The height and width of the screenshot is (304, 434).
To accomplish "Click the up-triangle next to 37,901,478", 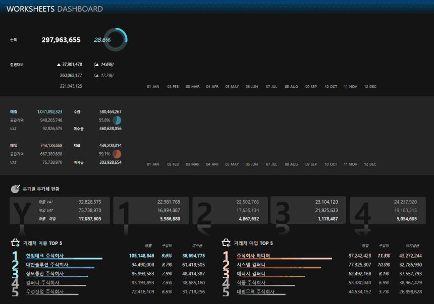I will click(x=59, y=65).
